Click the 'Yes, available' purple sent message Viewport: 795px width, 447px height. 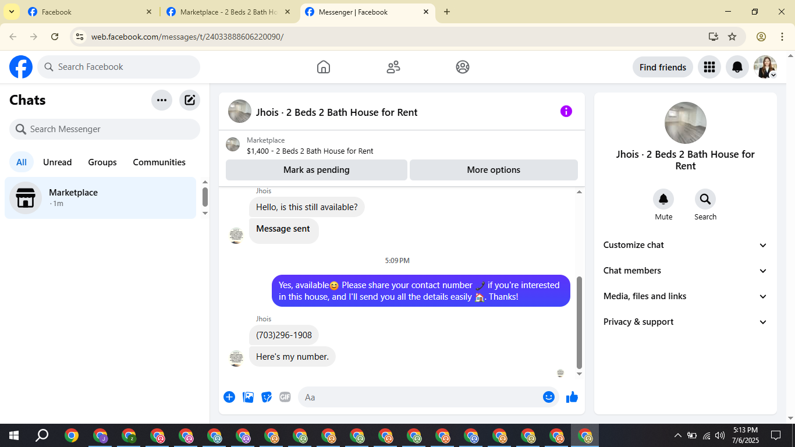[421, 291]
